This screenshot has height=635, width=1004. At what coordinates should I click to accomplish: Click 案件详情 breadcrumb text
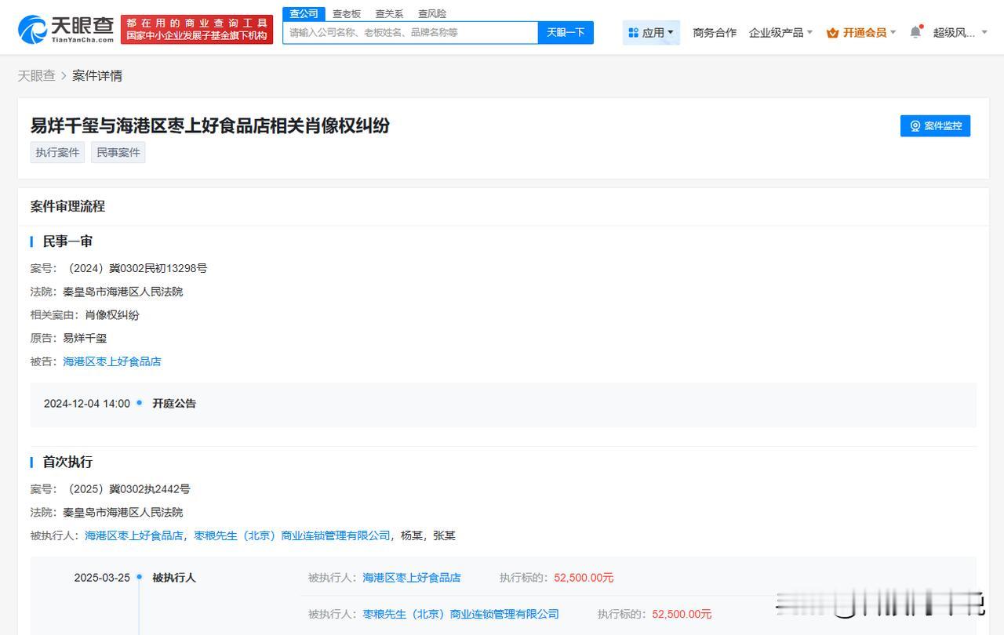click(97, 76)
